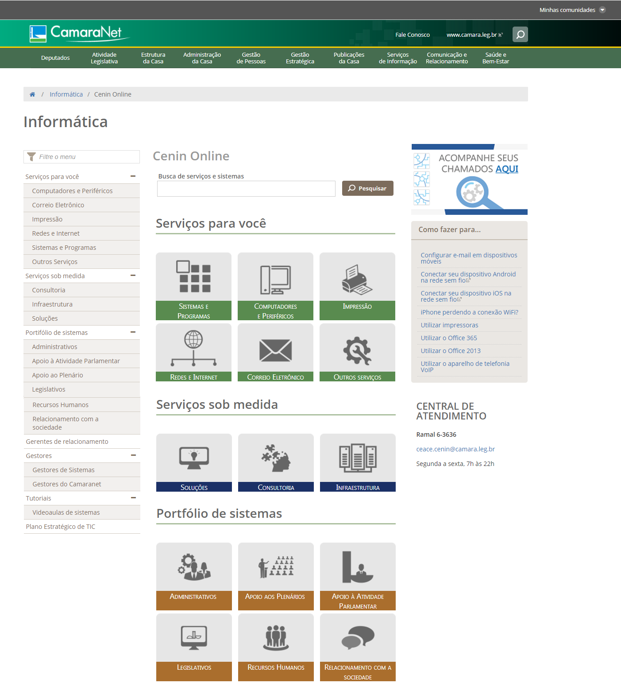This screenshot has height=687, width=621.
Task: Select the Redes e Internet globe icon
Action: pos(193,348)
